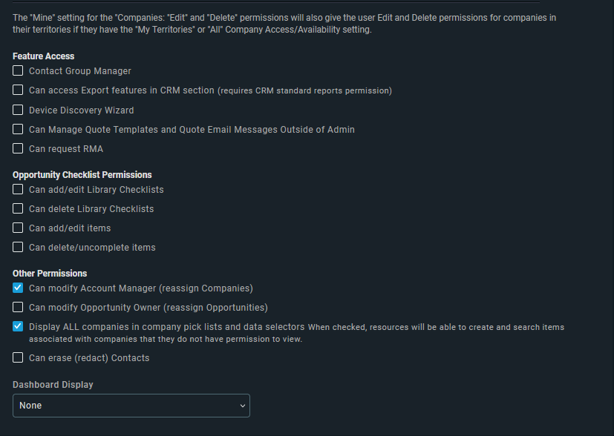The height and width of the screenshot is (436, 614).
Task: Open the Dashboard Display dropdown
Action: pyautogui.click(x=131, y=406)
